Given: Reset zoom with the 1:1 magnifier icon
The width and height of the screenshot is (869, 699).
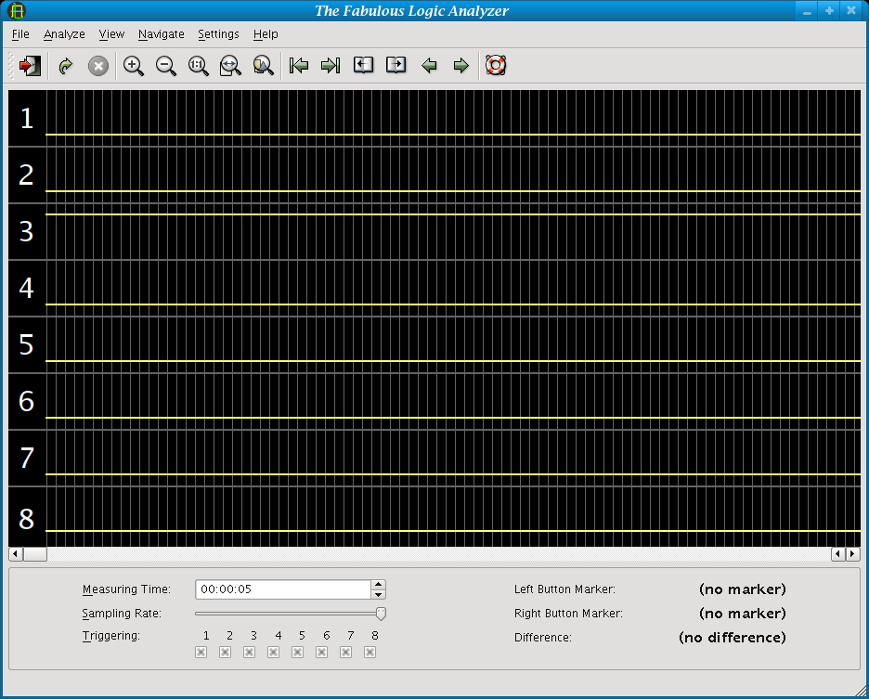Looking at the screenshot, I should (x=199, y=66).
